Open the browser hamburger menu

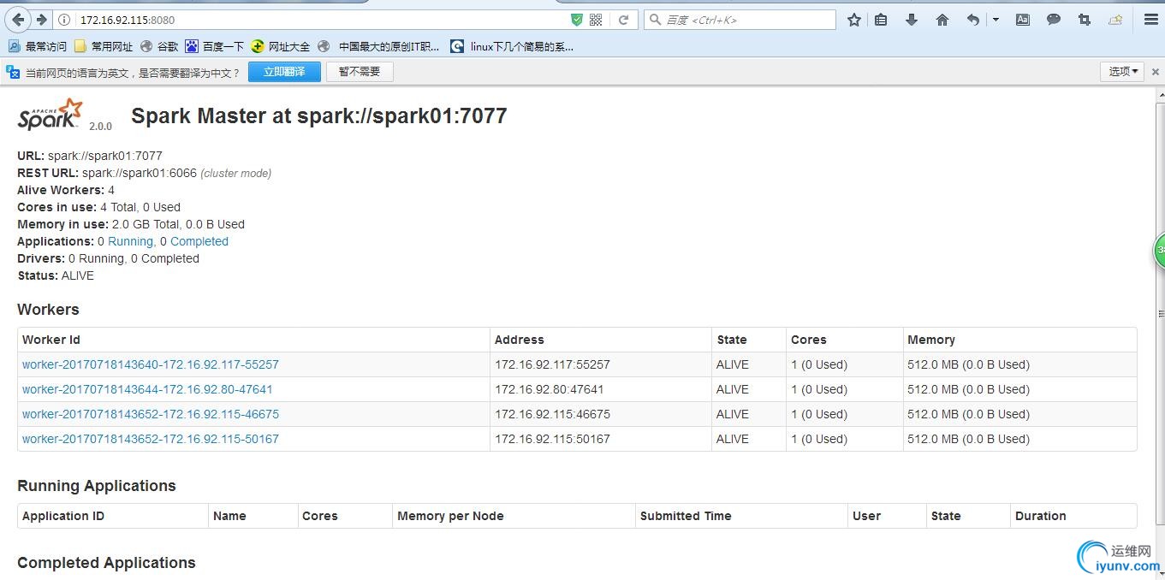(1150, 20)
